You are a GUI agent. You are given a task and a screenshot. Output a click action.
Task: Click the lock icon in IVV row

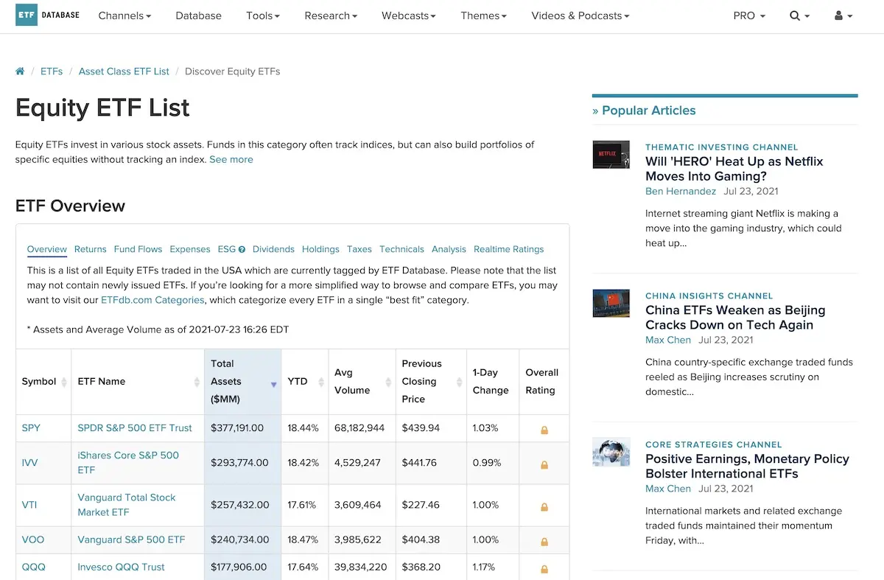point(544,465)
